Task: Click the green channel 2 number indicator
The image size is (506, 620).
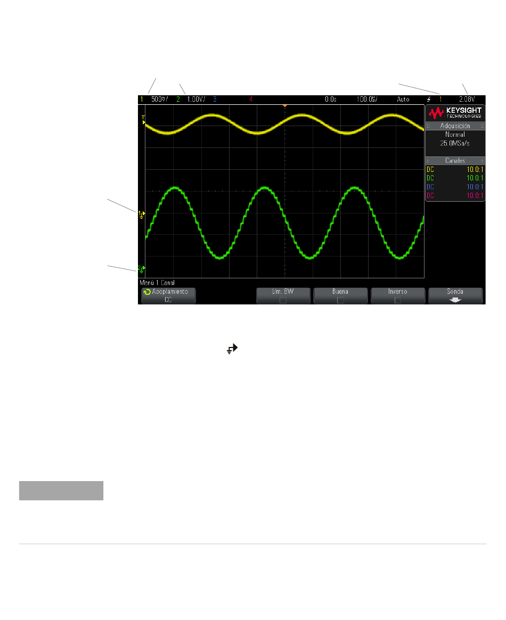Action: [178, 99]
